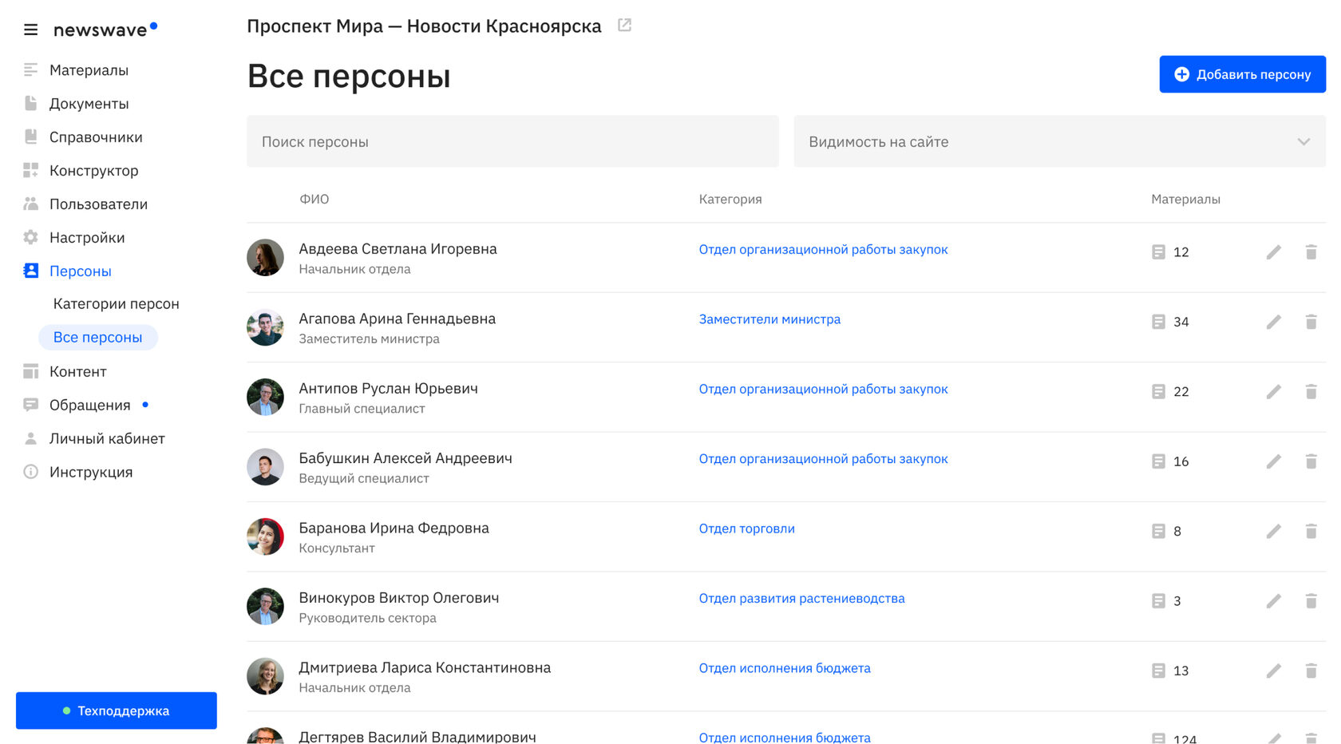Click materials count icon for Дмитриева Лариса
Screen dimensions: 1341x744
1158,671
